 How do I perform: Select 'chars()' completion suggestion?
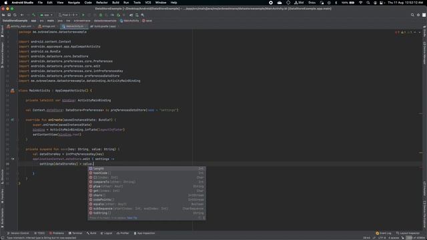pyautogui.click(x=147, y=195)
